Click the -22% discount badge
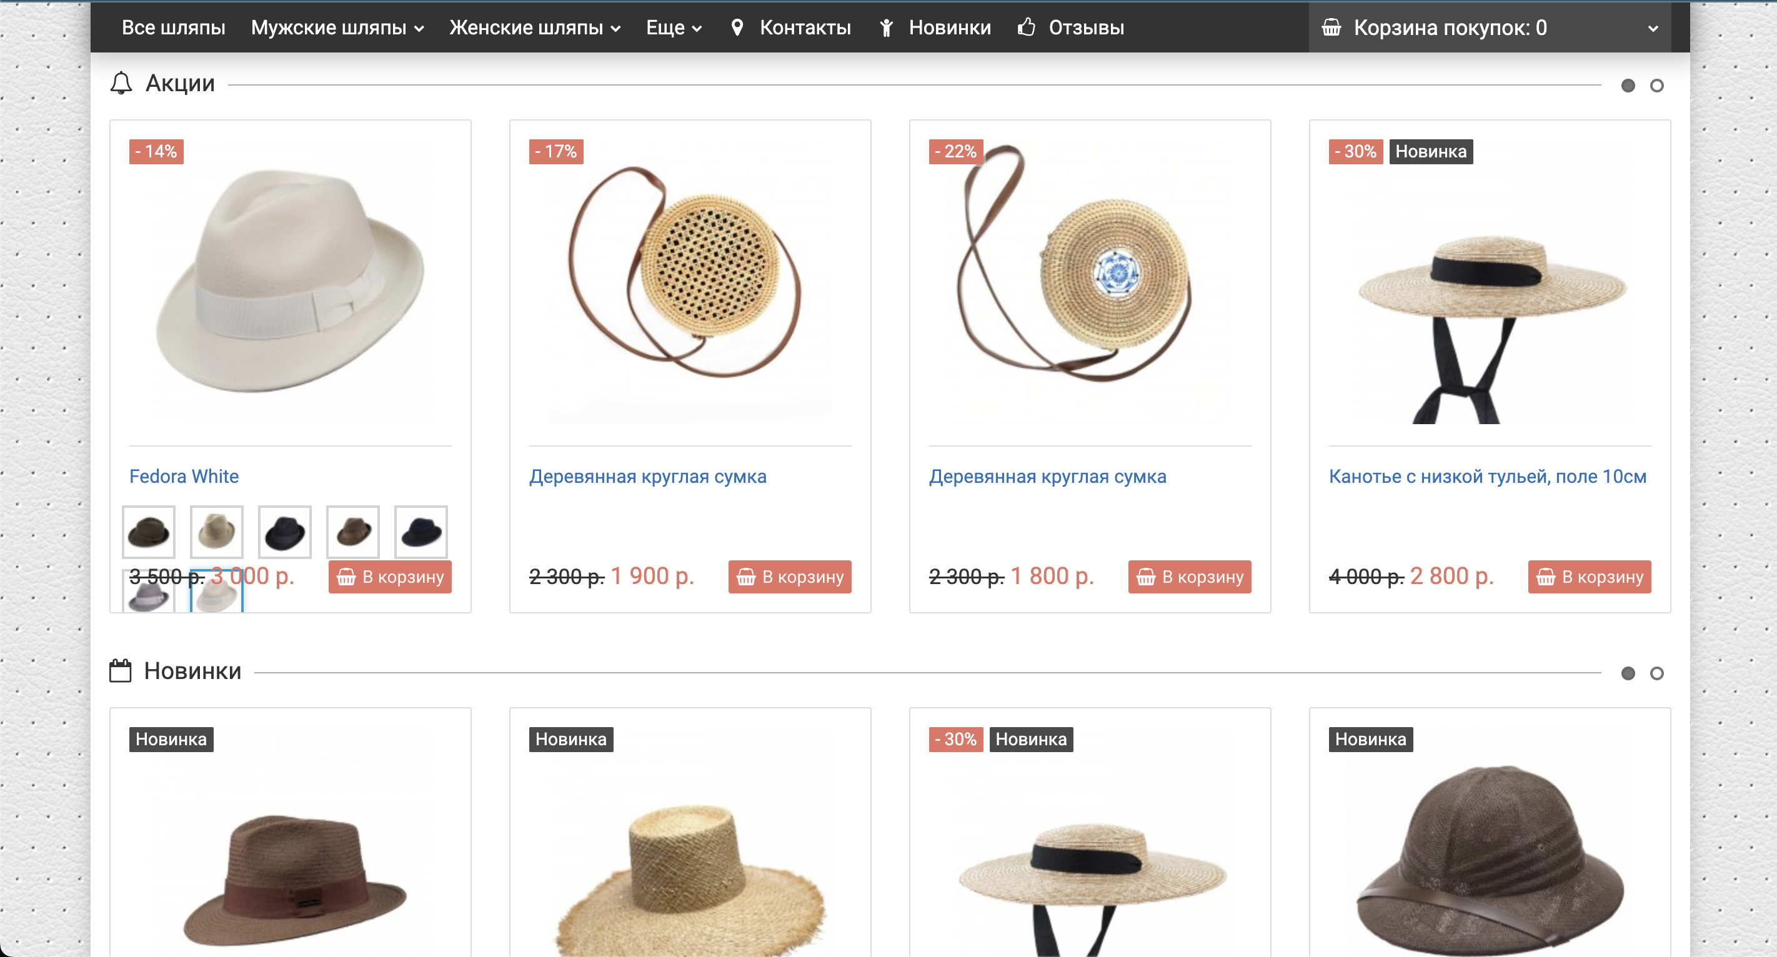This screenshot has width=1777, height=957. pyautogui.click(x=956, y=152)
